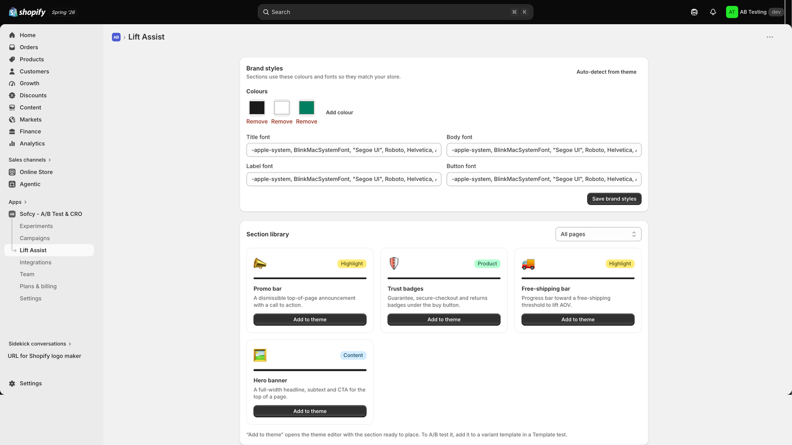The height and width of the screenshot is (445, 792).
Task: Click the Trust badges shield icon
Action: (x=394, y=264)
